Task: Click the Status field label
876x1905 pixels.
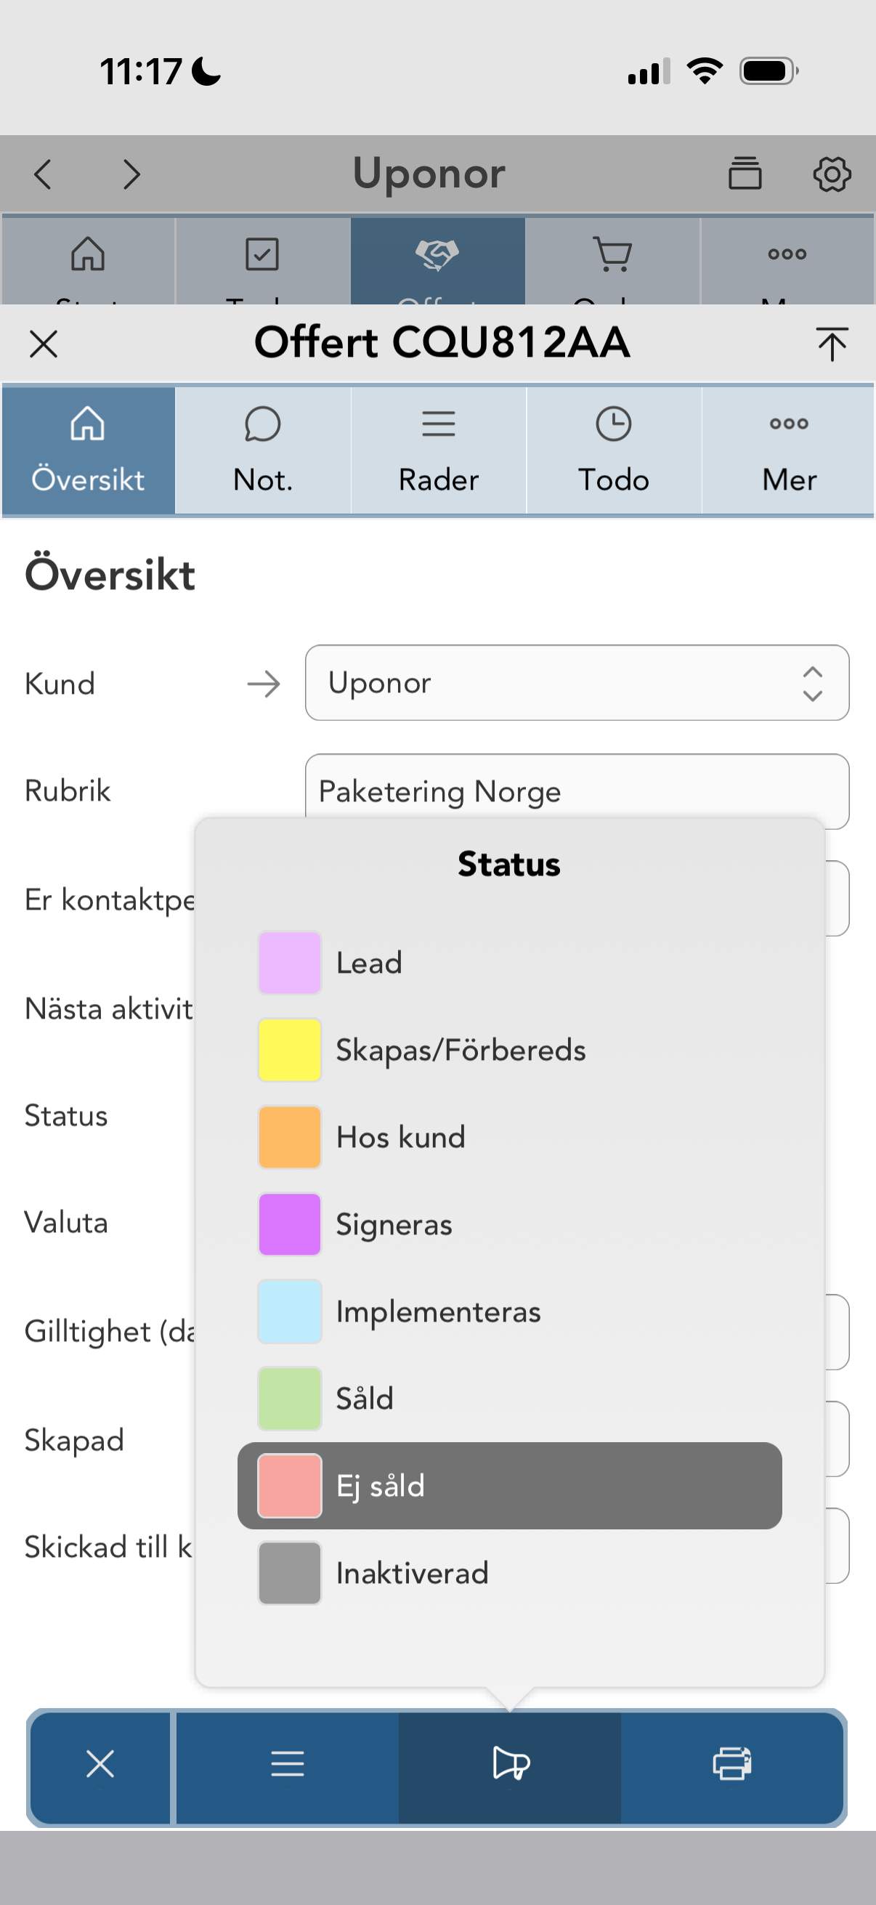Action: coord(66,1115)
